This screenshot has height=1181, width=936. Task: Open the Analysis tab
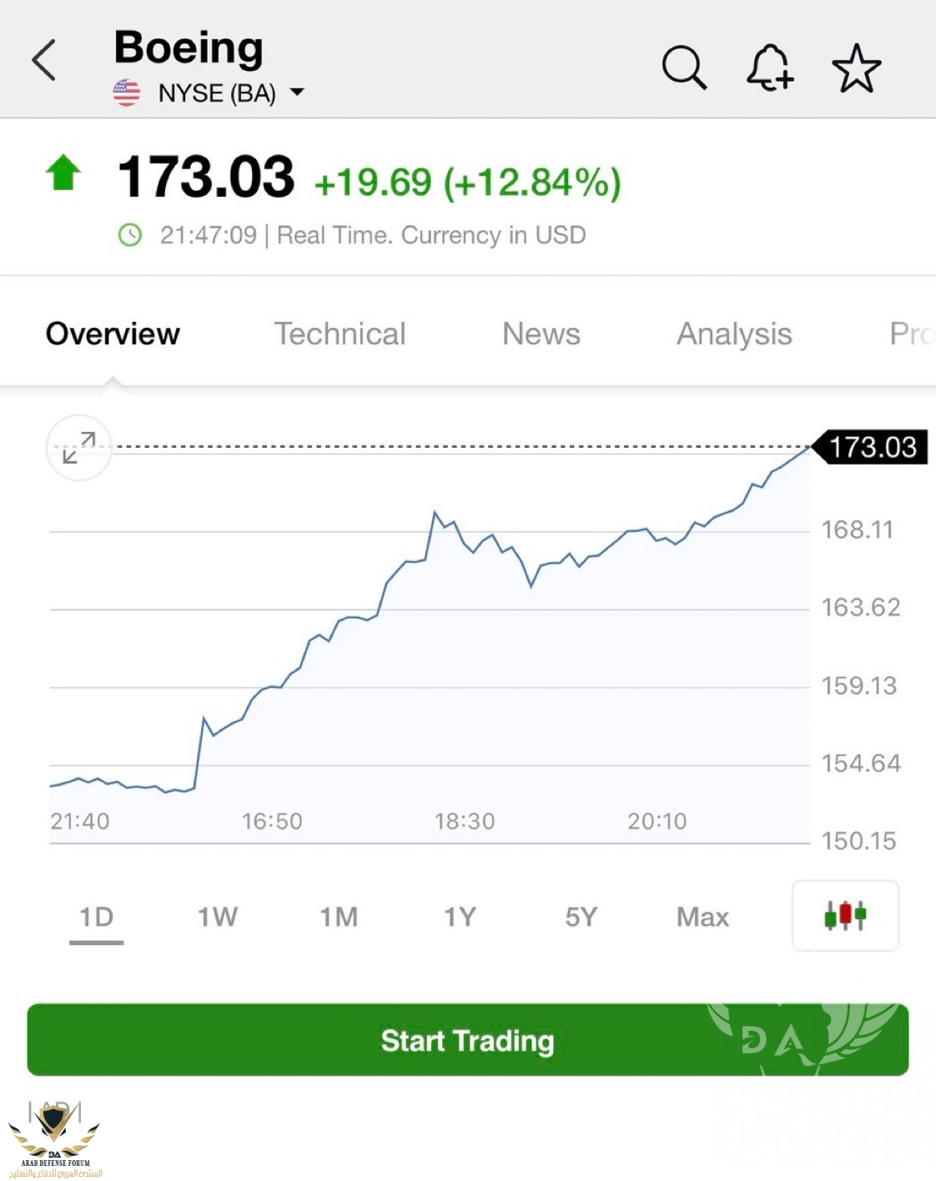[734, 334]
